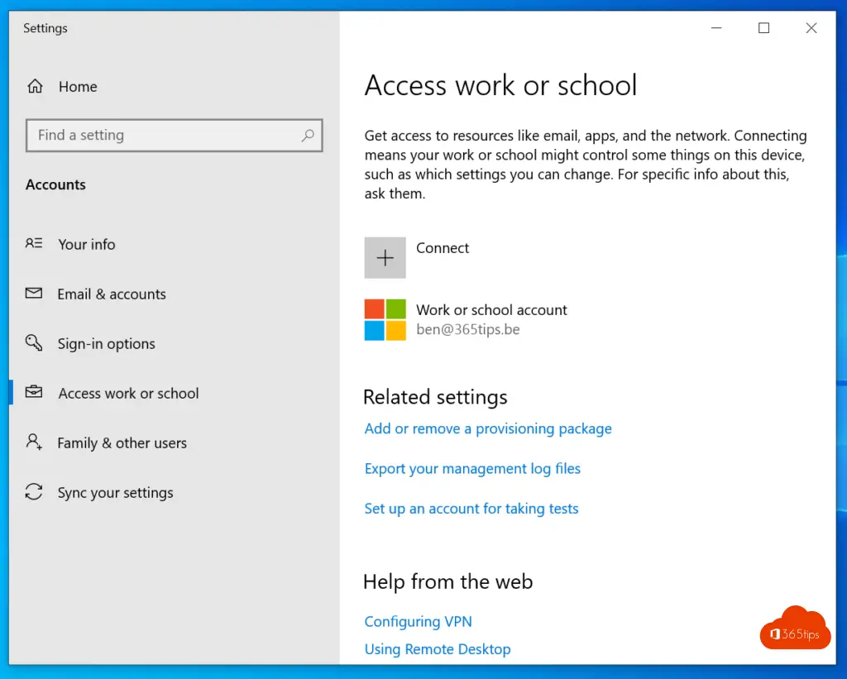Click the Microsoft four-color logo icon
Viewport: 847px width, 679px height.
[385, 320]
